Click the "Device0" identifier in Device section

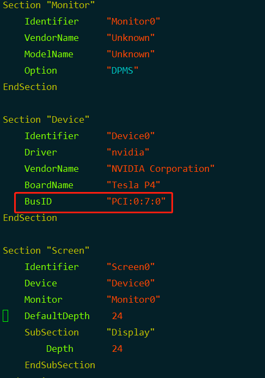coord(131,136)
